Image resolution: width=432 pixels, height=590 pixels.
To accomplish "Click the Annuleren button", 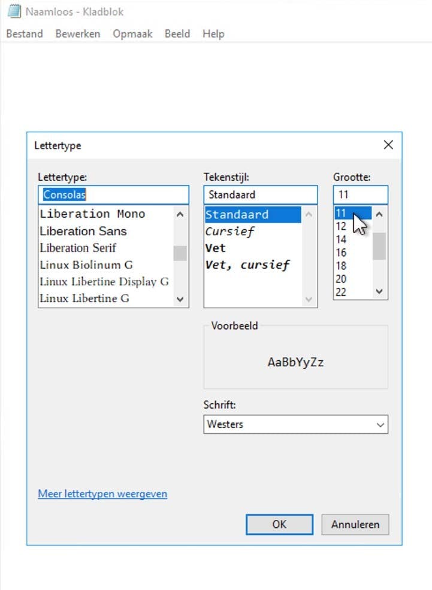I will click(355, 524).
